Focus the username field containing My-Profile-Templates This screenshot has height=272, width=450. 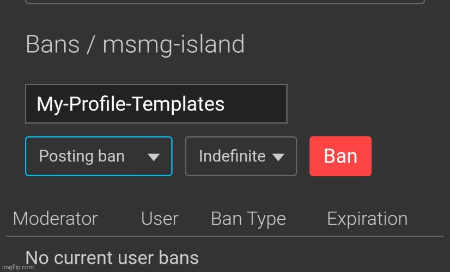click(x=156, y=103)
